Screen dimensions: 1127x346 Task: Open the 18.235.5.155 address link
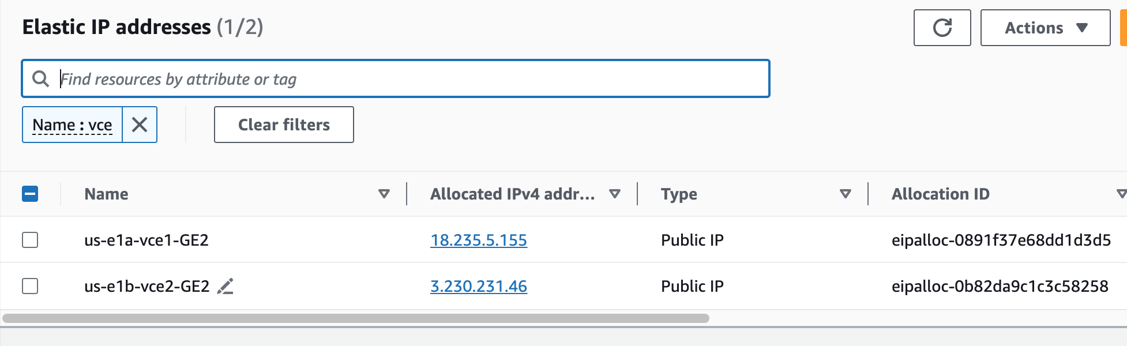[479, 240]
